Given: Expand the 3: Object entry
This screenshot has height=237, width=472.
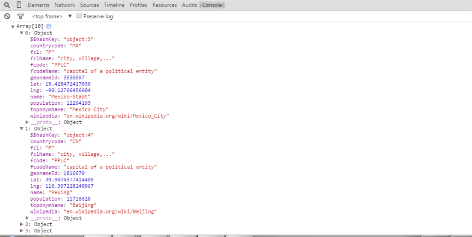Looking at the screenshot, I should pos(22,231).
